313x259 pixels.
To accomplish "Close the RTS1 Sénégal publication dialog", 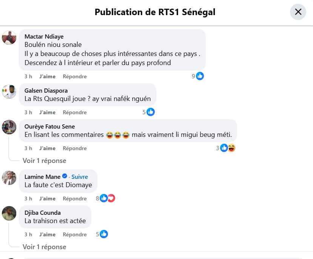I will (298, 12).
